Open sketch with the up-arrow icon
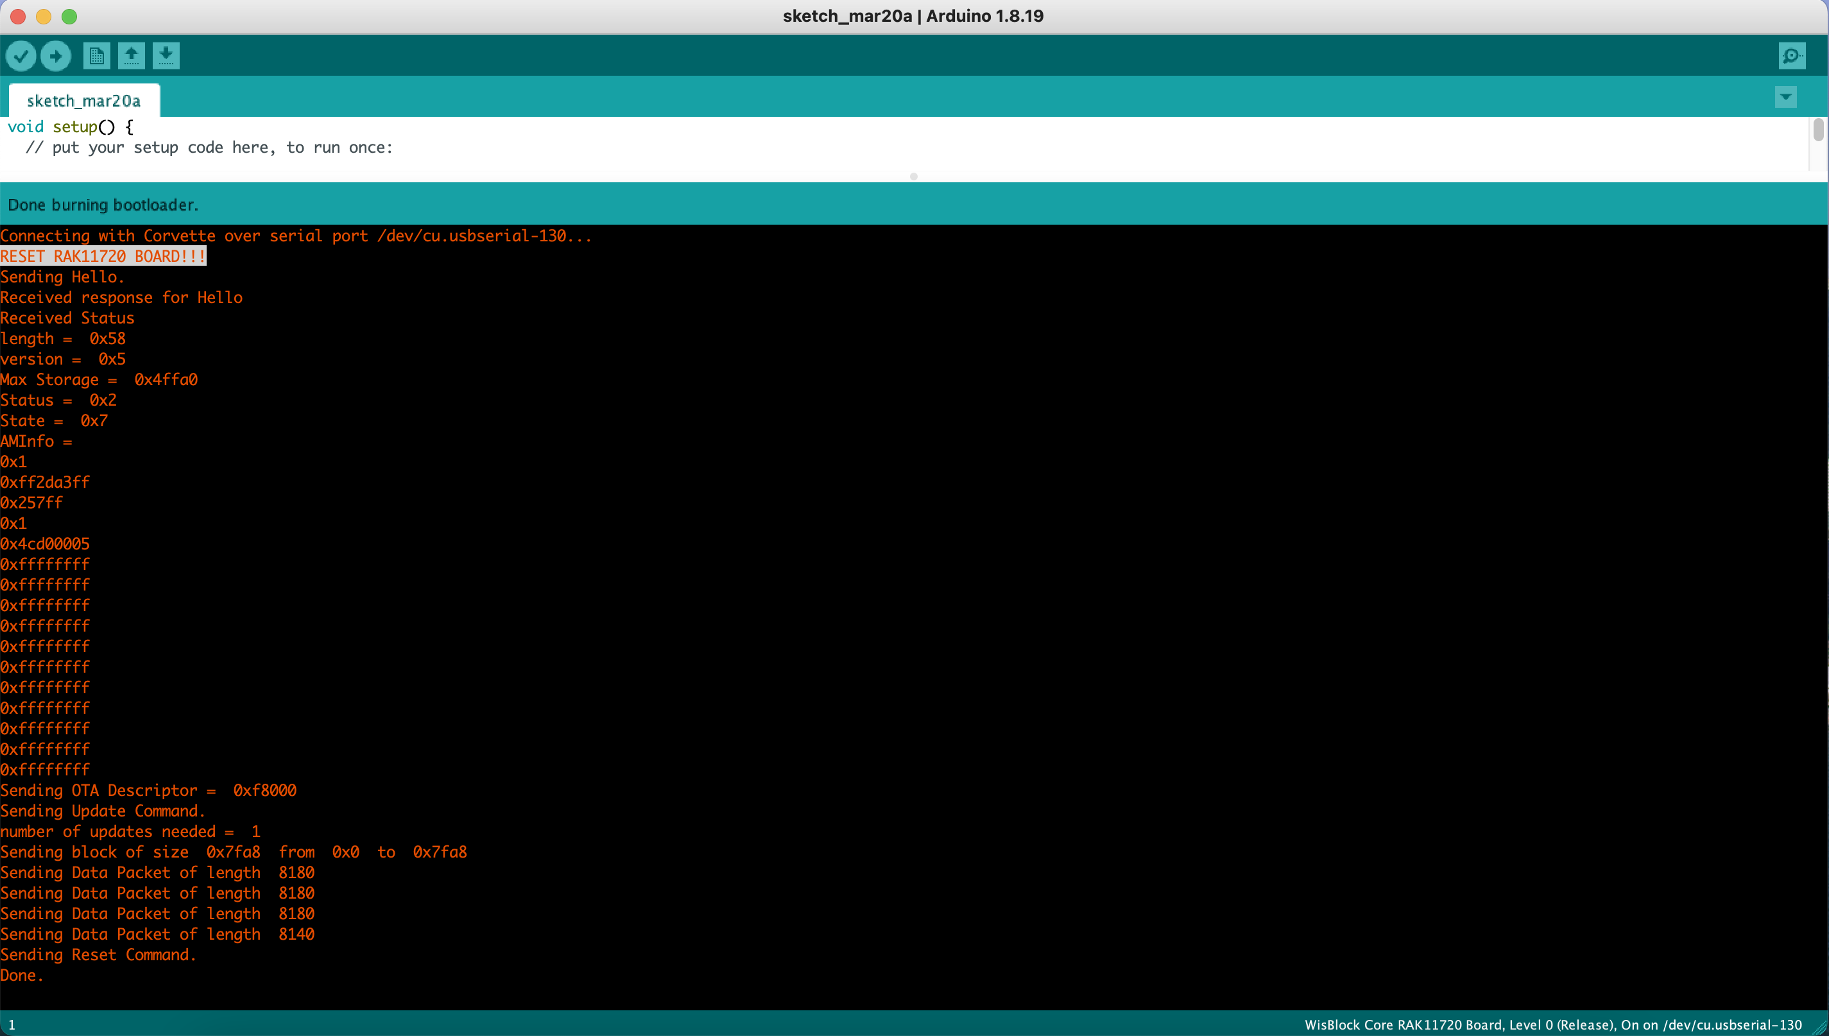This screenshot has width=1829, height=1036. pos(131,55)
